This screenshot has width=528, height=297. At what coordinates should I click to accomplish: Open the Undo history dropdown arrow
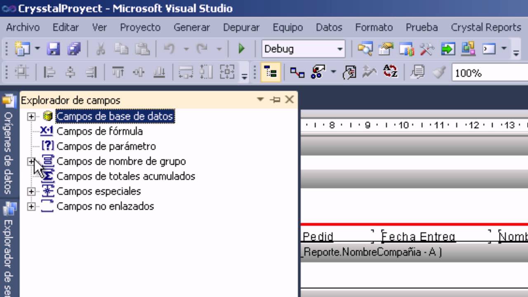186,49
